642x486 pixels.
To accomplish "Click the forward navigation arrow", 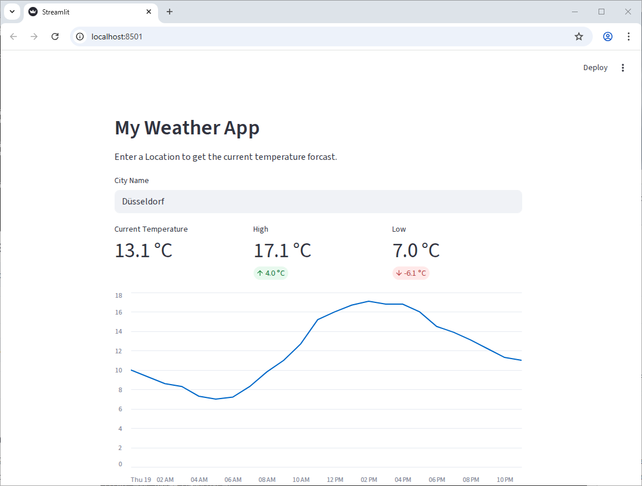I will click(x=34, y=36).
